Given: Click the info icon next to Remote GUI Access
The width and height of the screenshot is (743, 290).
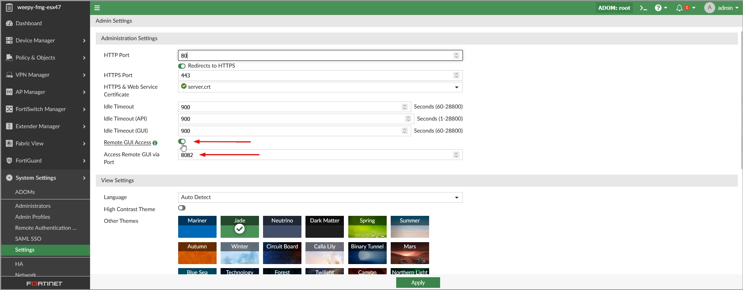Looking at the screenshot, I should [155, 143].
